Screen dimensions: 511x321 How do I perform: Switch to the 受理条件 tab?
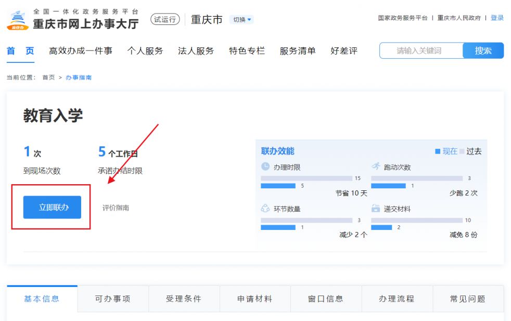tap(184, 299)
